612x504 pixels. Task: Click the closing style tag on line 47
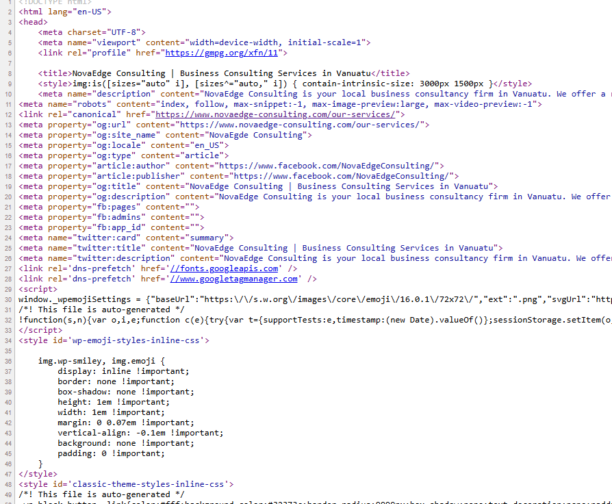click(x=38, y=474)
